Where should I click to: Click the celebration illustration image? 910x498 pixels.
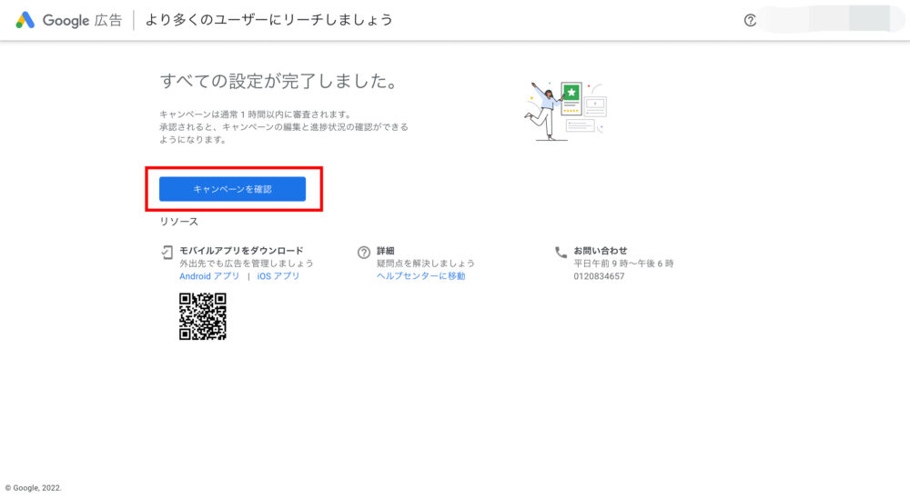click(x=566, y=111)
